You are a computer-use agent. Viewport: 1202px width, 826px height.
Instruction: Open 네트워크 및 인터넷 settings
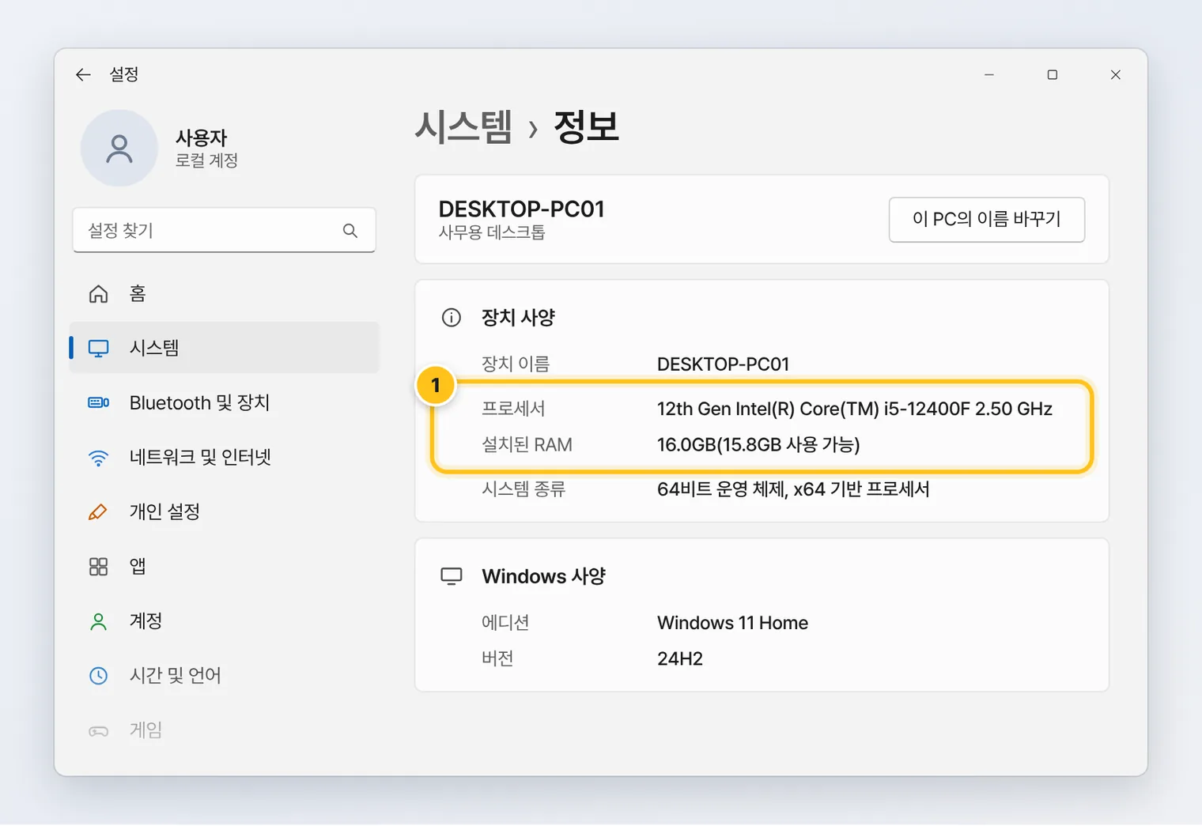(x=225, y=457)
